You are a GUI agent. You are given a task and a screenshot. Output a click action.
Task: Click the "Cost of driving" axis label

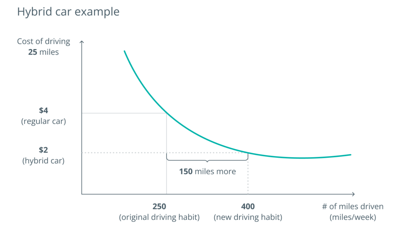(x=43, y=41)
